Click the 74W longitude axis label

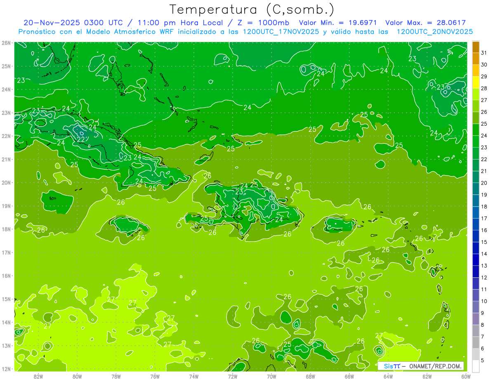tap(194, 376)
